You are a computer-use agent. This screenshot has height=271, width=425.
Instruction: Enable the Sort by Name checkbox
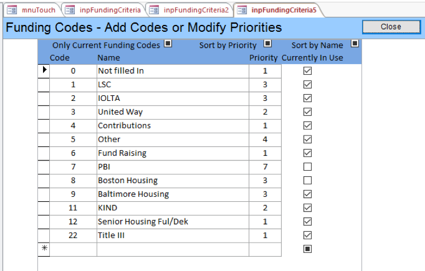pyautogui.click(x=355, y=44)
